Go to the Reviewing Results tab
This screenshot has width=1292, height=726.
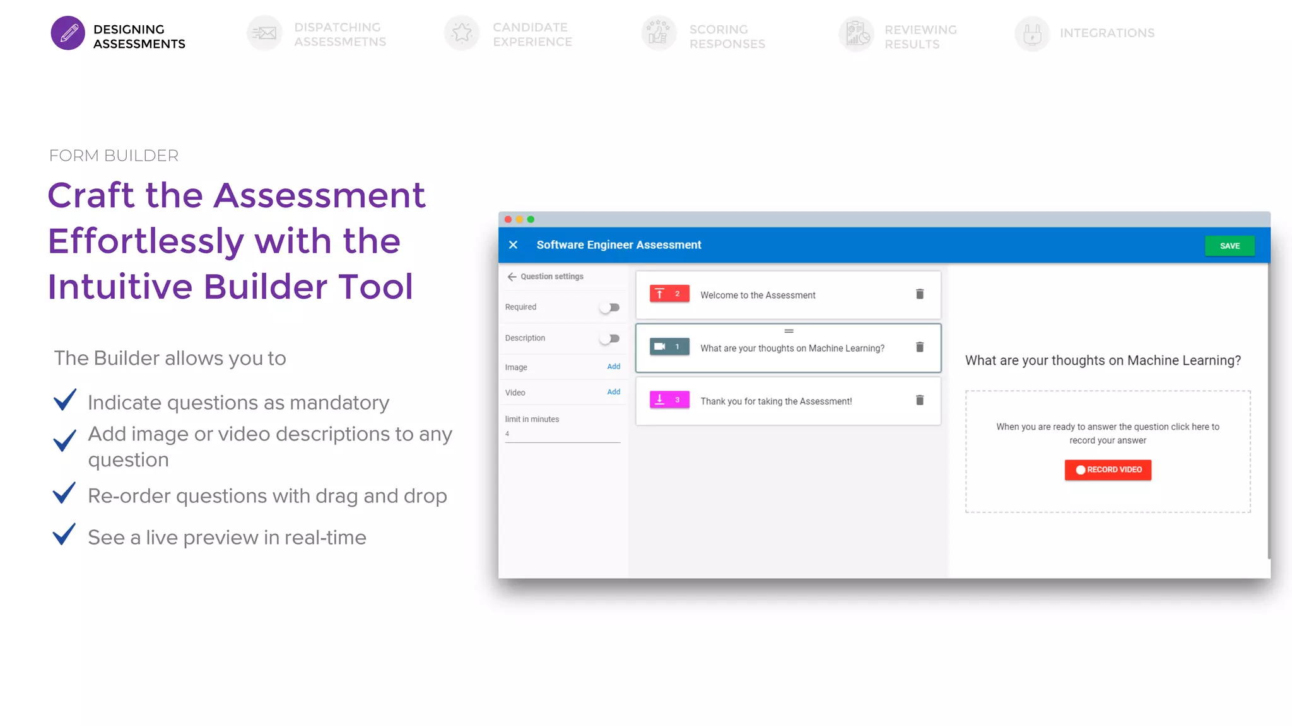coord(898,35)
